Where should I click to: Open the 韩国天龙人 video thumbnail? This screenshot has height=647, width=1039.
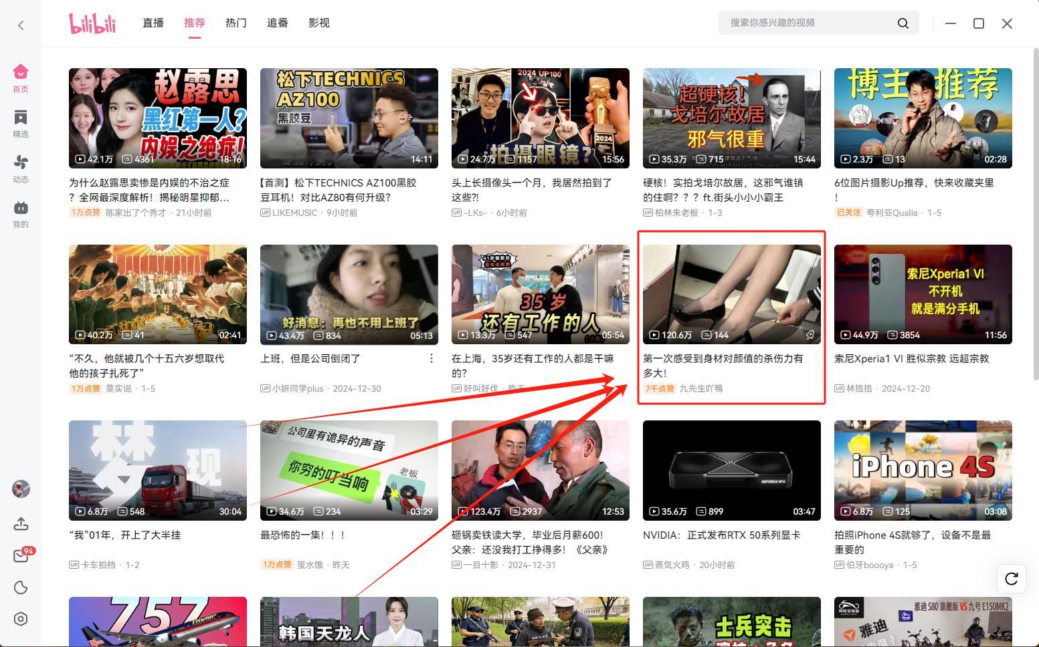click(x=349, y=622)
